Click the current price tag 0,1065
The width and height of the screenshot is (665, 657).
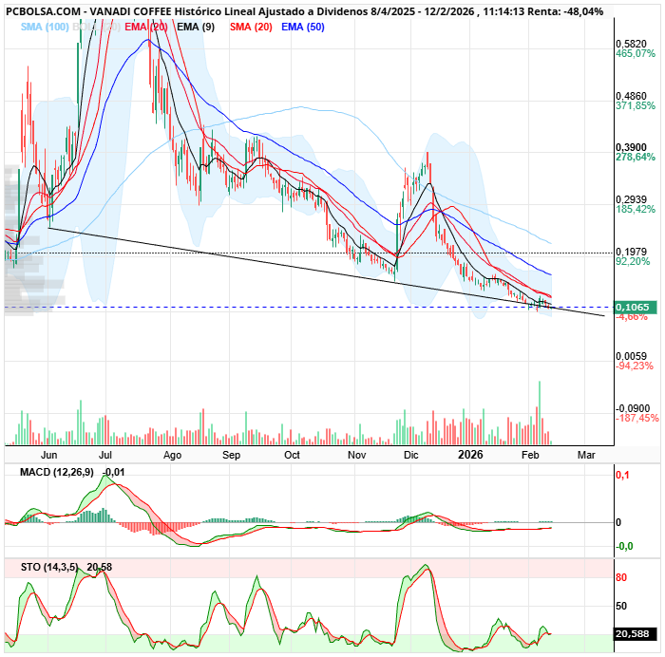point(633,308)
